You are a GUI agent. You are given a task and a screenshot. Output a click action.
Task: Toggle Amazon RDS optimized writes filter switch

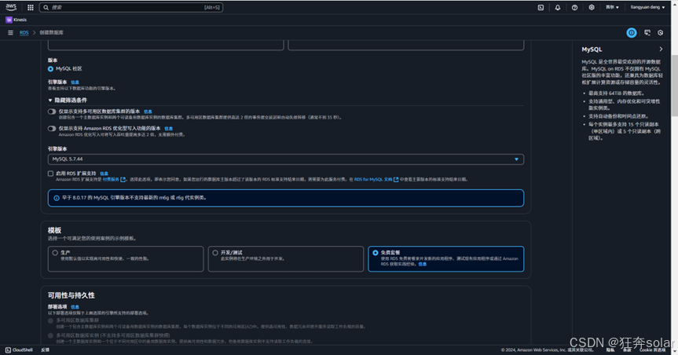52,129
